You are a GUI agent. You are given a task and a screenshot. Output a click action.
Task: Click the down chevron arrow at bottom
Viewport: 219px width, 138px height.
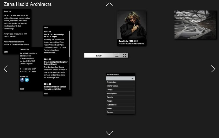pos(109,133)
